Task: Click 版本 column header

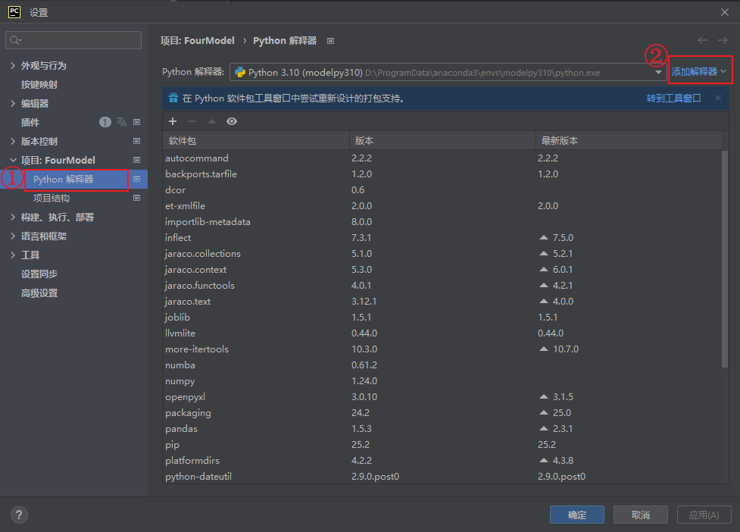Action: (442, 141)
